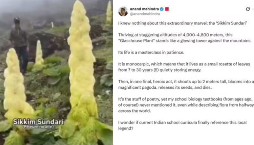The image size is (254, 145).
Task: Click the blue verified checkmark badge
Action: pos(162,9)
